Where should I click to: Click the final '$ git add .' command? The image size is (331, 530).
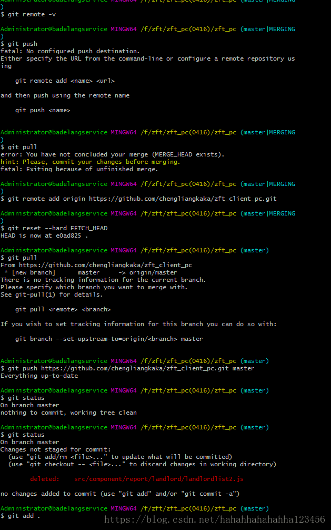21,516
